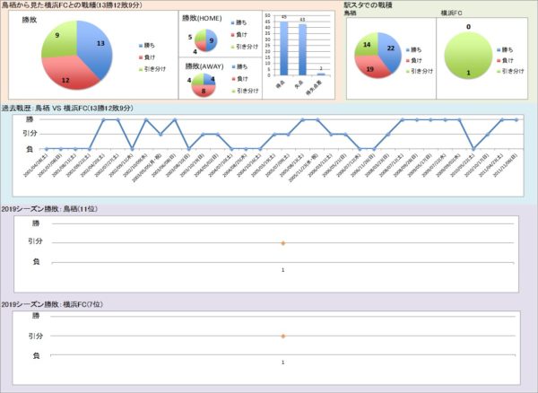Select heading 2019シーズン勝敗: 横浜FC(7位)

pyautogui.click(x=52, y=304)
